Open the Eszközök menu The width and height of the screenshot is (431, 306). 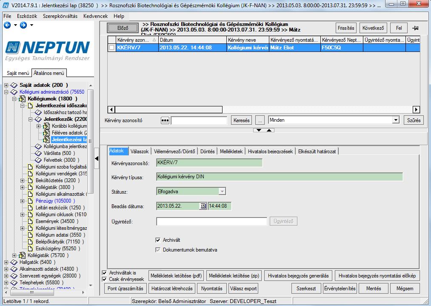pyautogui.click(x=27, y=16)
